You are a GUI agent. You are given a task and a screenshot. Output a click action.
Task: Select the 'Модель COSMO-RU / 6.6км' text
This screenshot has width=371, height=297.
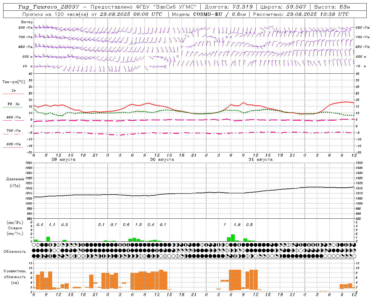click(x=209, y=14)
